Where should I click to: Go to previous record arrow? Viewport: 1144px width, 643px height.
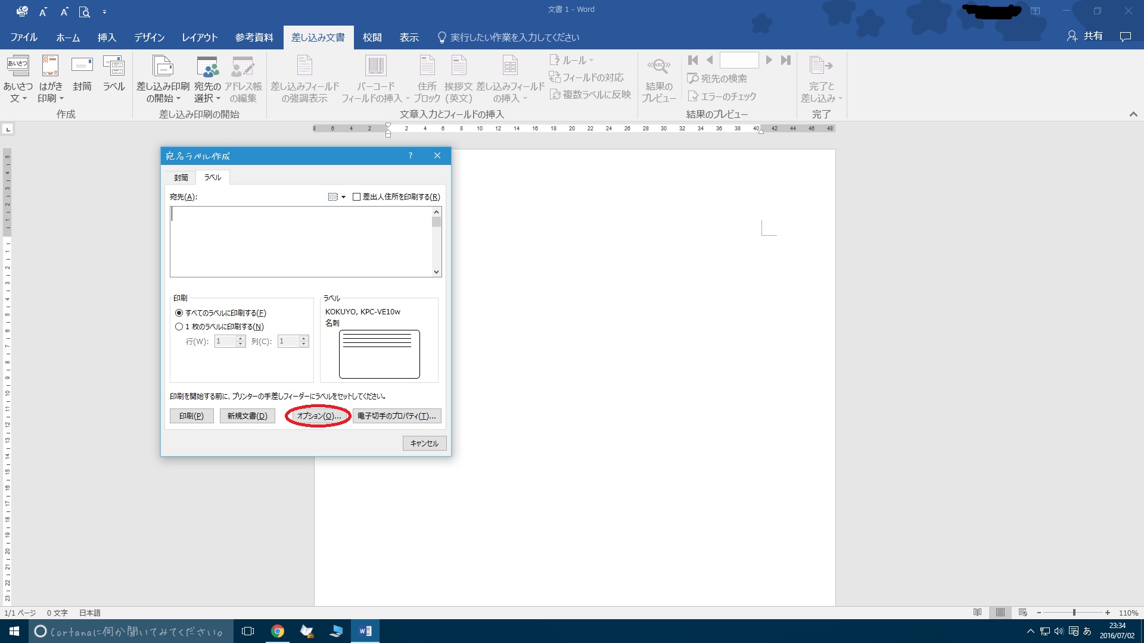[x=710, y=60]
